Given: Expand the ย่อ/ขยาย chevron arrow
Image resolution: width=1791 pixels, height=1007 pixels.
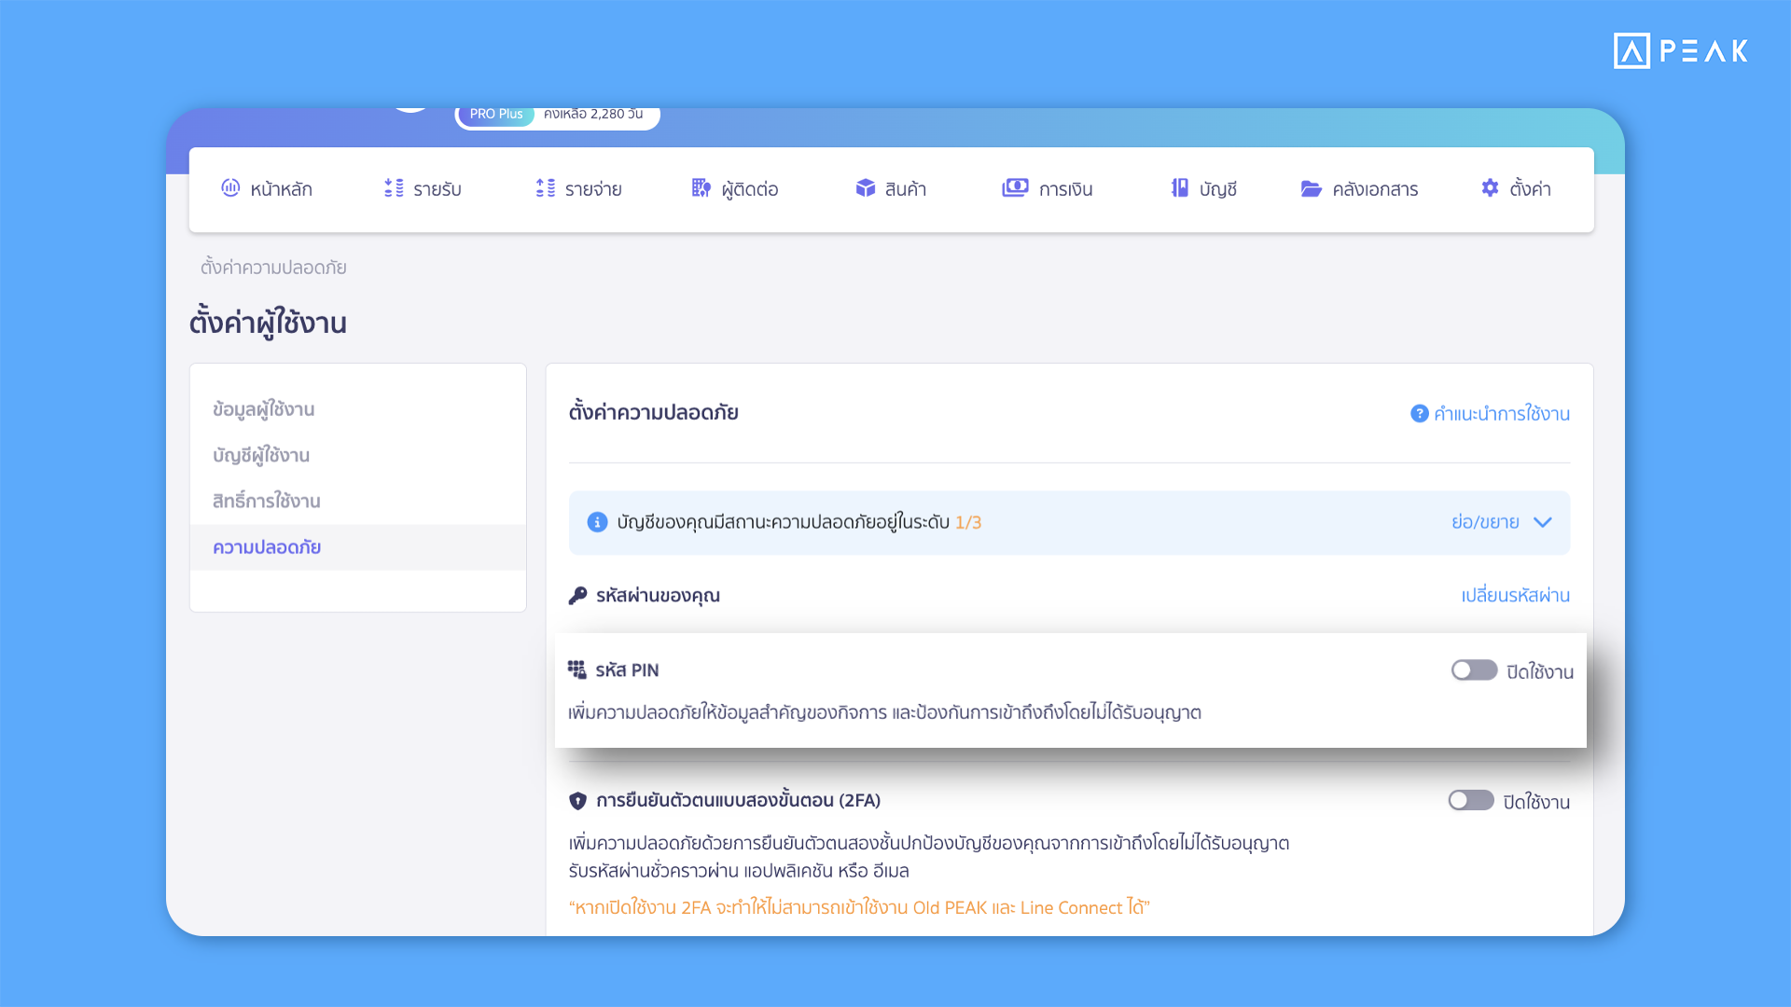Looking at the screenshot, I should (x=1543, y=522).
